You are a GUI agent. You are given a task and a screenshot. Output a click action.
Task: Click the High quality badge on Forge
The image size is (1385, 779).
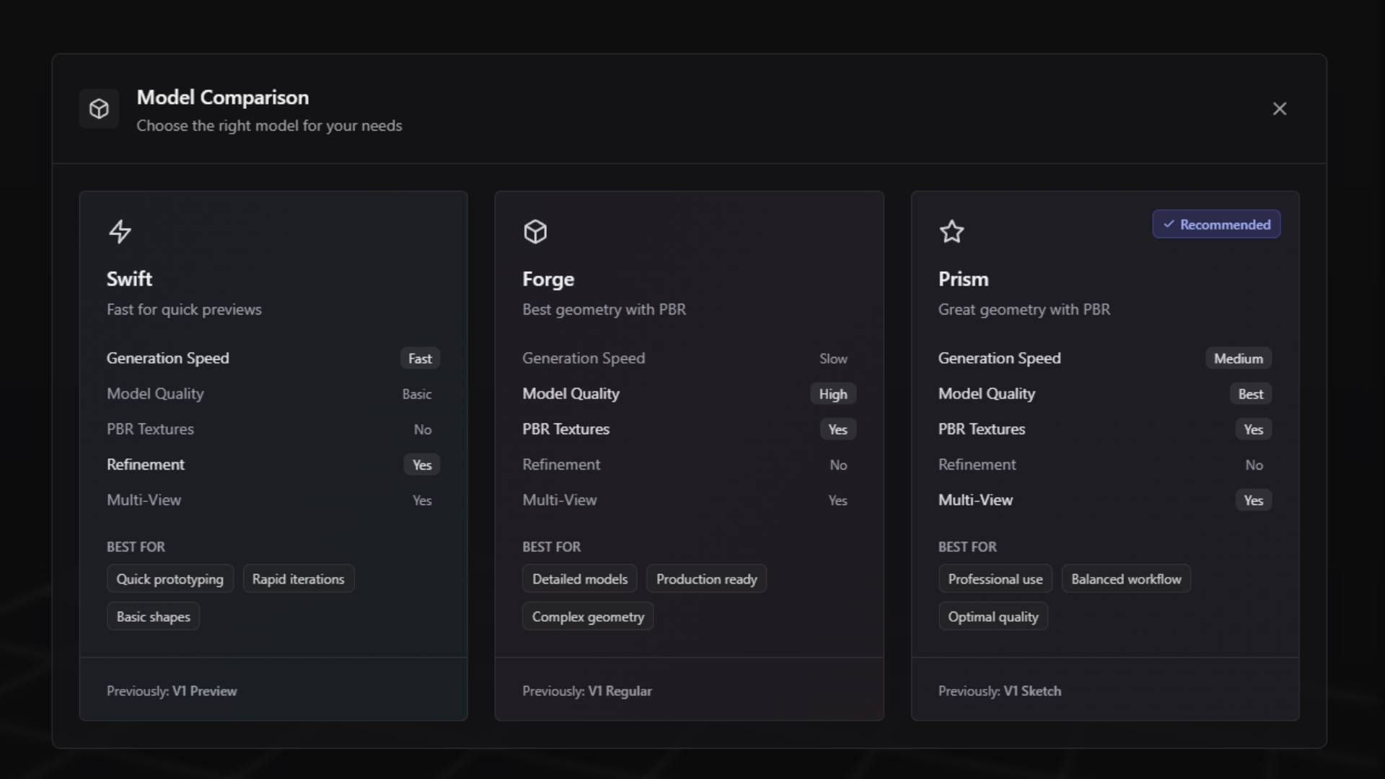coord(833,394)
